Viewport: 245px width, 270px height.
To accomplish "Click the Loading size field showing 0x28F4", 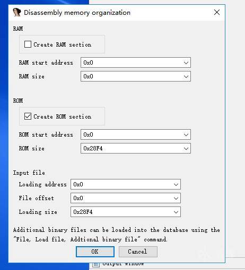I will coord(126,212).
